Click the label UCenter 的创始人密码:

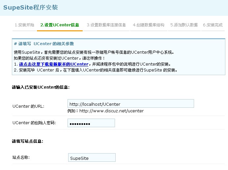[x=34, y=123]
